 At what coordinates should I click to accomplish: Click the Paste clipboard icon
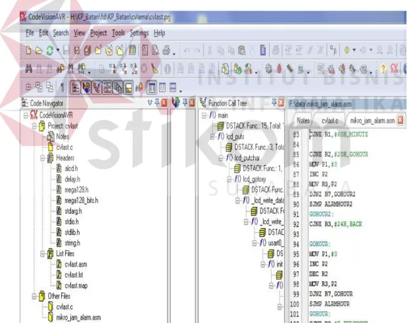(x=242, y=50)
